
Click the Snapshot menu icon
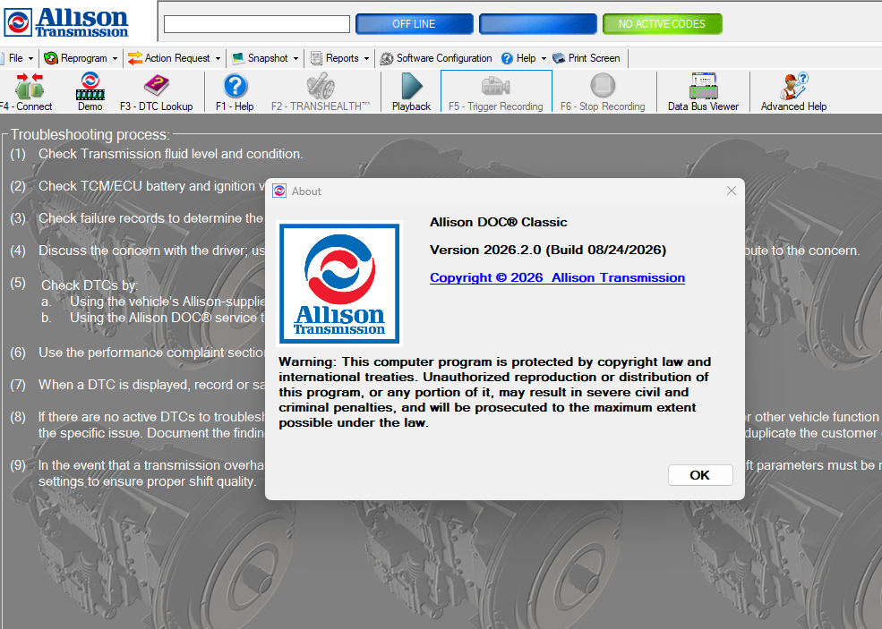tap(238, 58)
